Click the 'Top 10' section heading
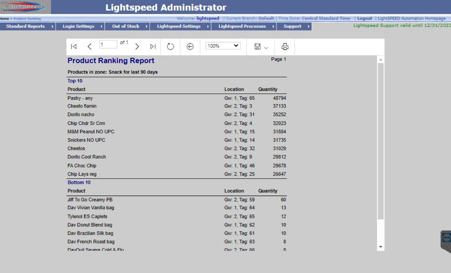The width and height of the screenshot is (451, 273). pyautogui.click(x=75, y=81)
